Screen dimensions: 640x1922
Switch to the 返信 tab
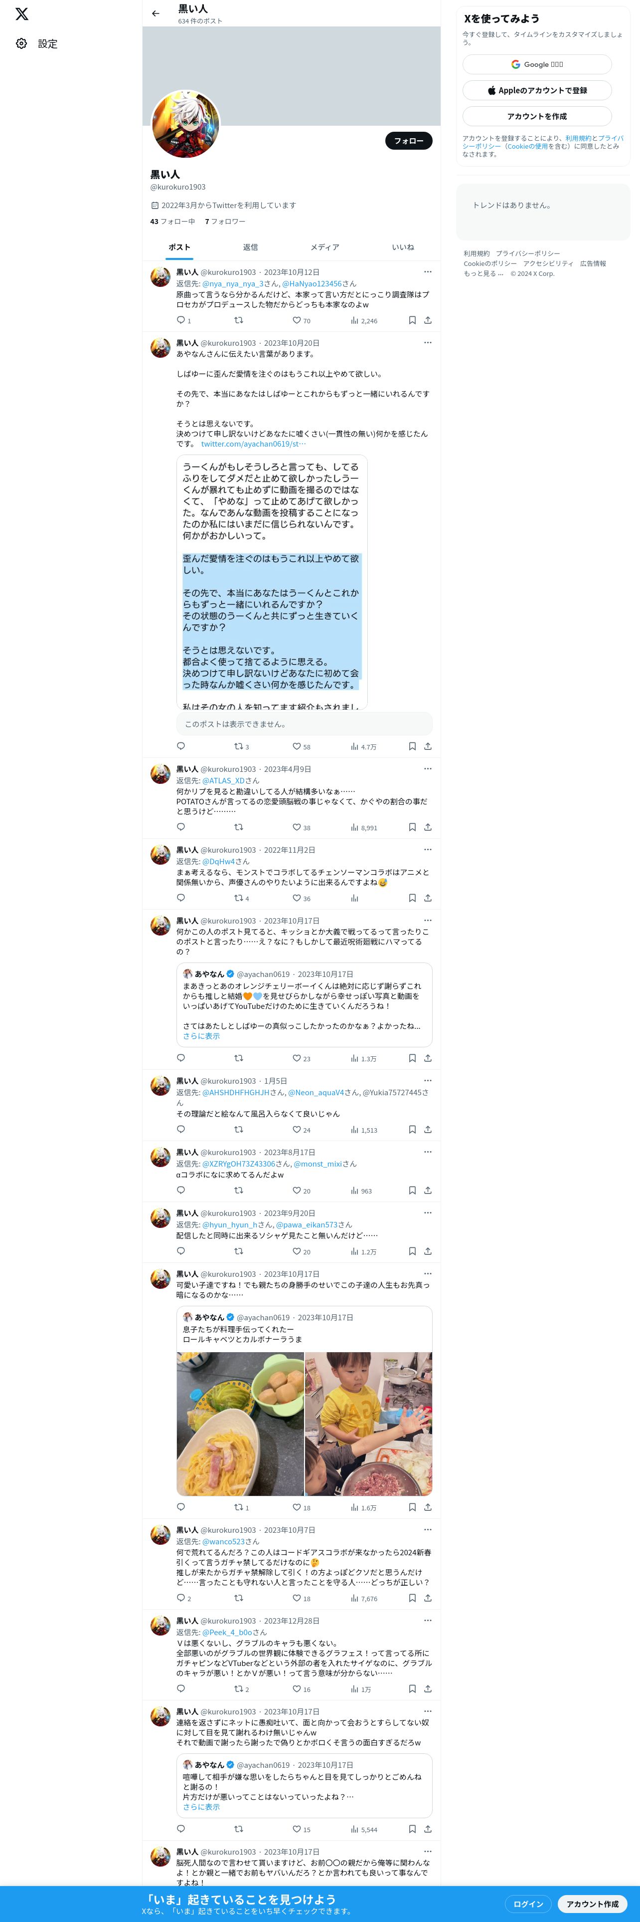[x=250, y=247]
